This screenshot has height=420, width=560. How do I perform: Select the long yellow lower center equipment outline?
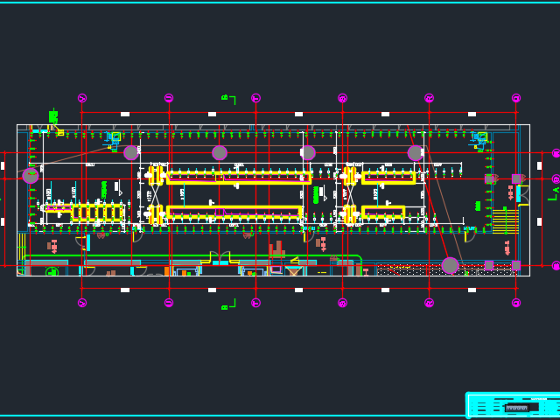click(234, 212)
